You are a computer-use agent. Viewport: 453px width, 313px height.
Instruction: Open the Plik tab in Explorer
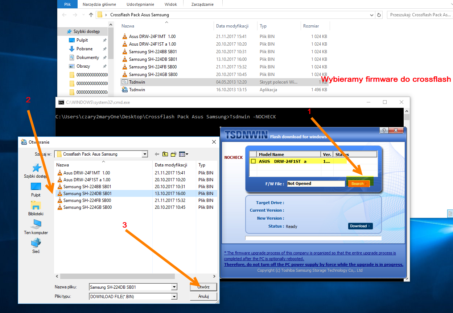pyautogui.click(x=67, y=4)
